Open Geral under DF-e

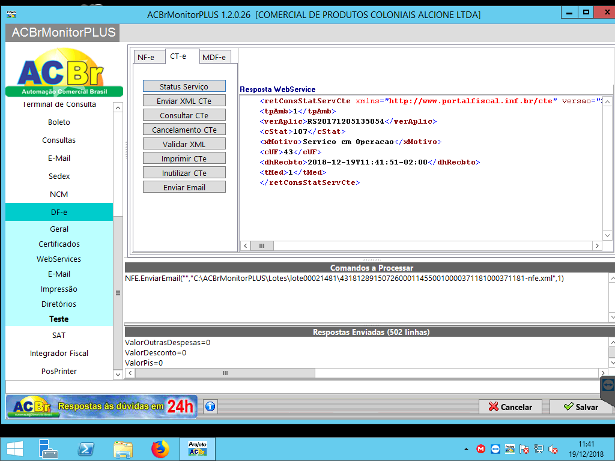[59, 229]
